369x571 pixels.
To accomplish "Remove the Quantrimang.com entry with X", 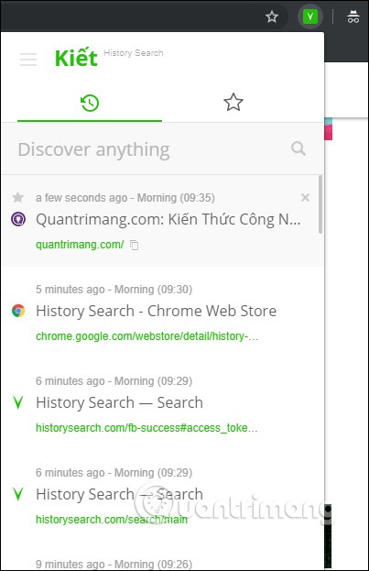I will pos(305,197).
